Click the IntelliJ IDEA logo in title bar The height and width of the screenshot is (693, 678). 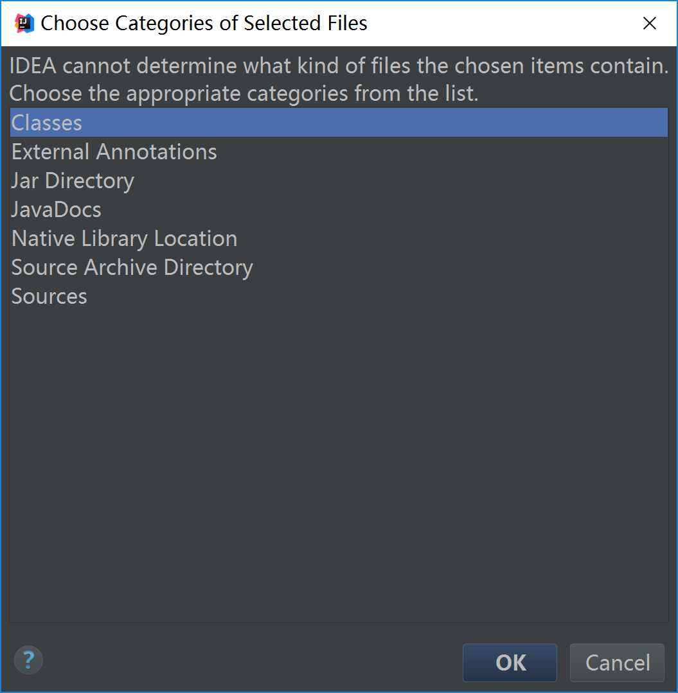pyautogui.click(x=24, y=23)
